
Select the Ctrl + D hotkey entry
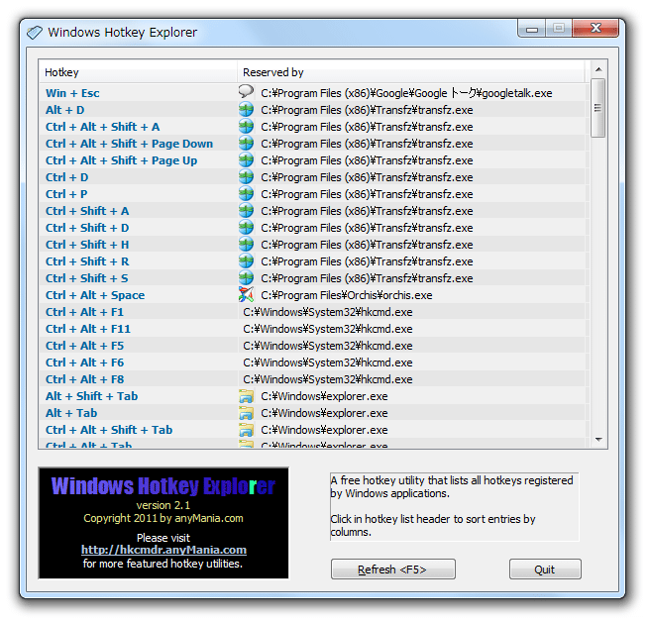pos(67,177)
